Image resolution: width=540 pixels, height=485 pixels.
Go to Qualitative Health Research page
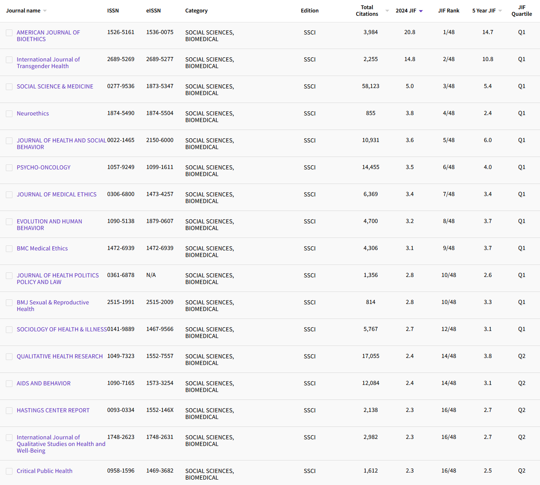coord(59,356)
